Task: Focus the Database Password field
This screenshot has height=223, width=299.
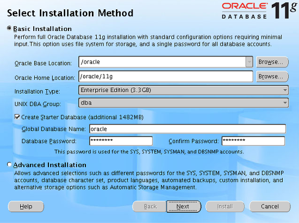Action: (x=121, y=141)
